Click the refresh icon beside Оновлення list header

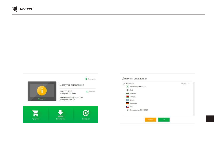coord(124,84)
